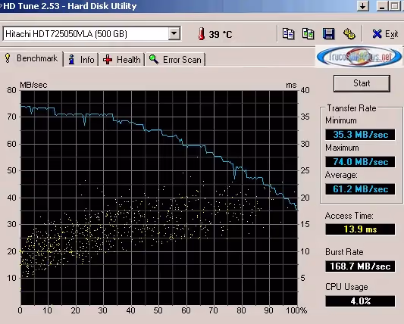404x324 pixels.
Task: Click the thermometer temperature icon
Action: coord(201,34)
